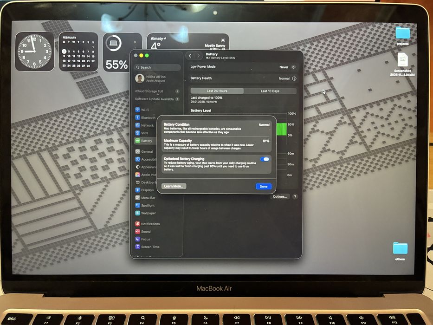This screenshot has width=433, height=325.
Task: Open the Low Power Mode Never dropdown
Action: [x=287, y=67]
